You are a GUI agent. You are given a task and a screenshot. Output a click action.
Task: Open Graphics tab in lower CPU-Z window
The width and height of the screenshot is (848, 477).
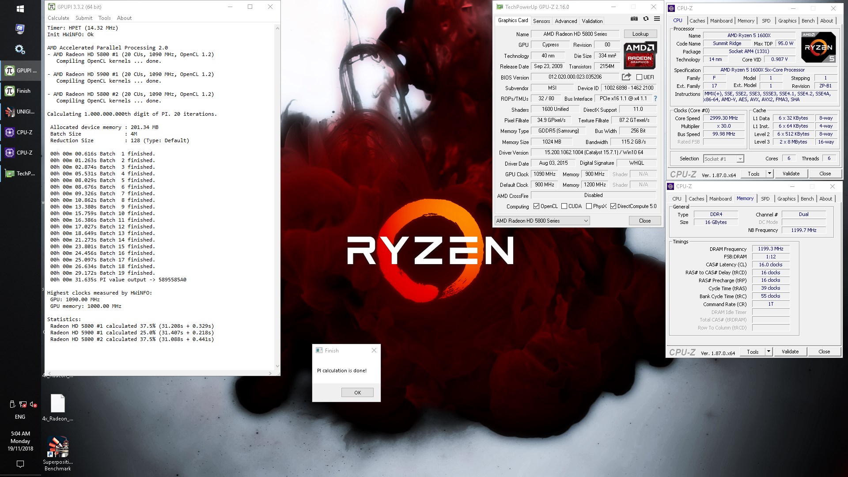[x=786, y=199]
